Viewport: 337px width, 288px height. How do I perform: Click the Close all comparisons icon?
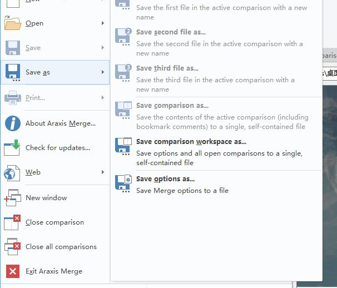pos(12,246)
